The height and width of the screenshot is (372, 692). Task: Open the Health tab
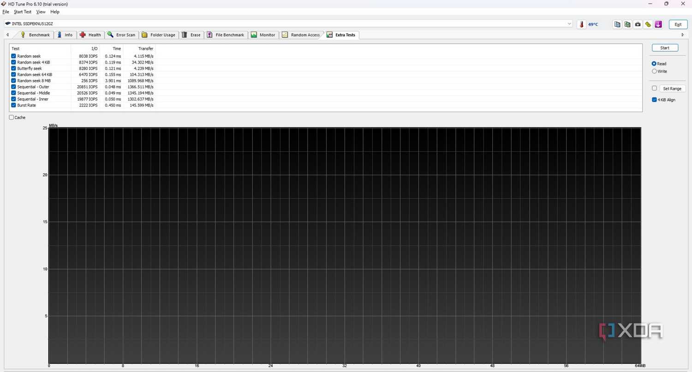(x=90, y=35)
